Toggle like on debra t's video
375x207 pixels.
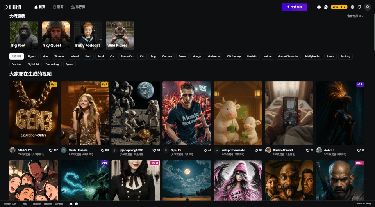[x=358, y=150]
